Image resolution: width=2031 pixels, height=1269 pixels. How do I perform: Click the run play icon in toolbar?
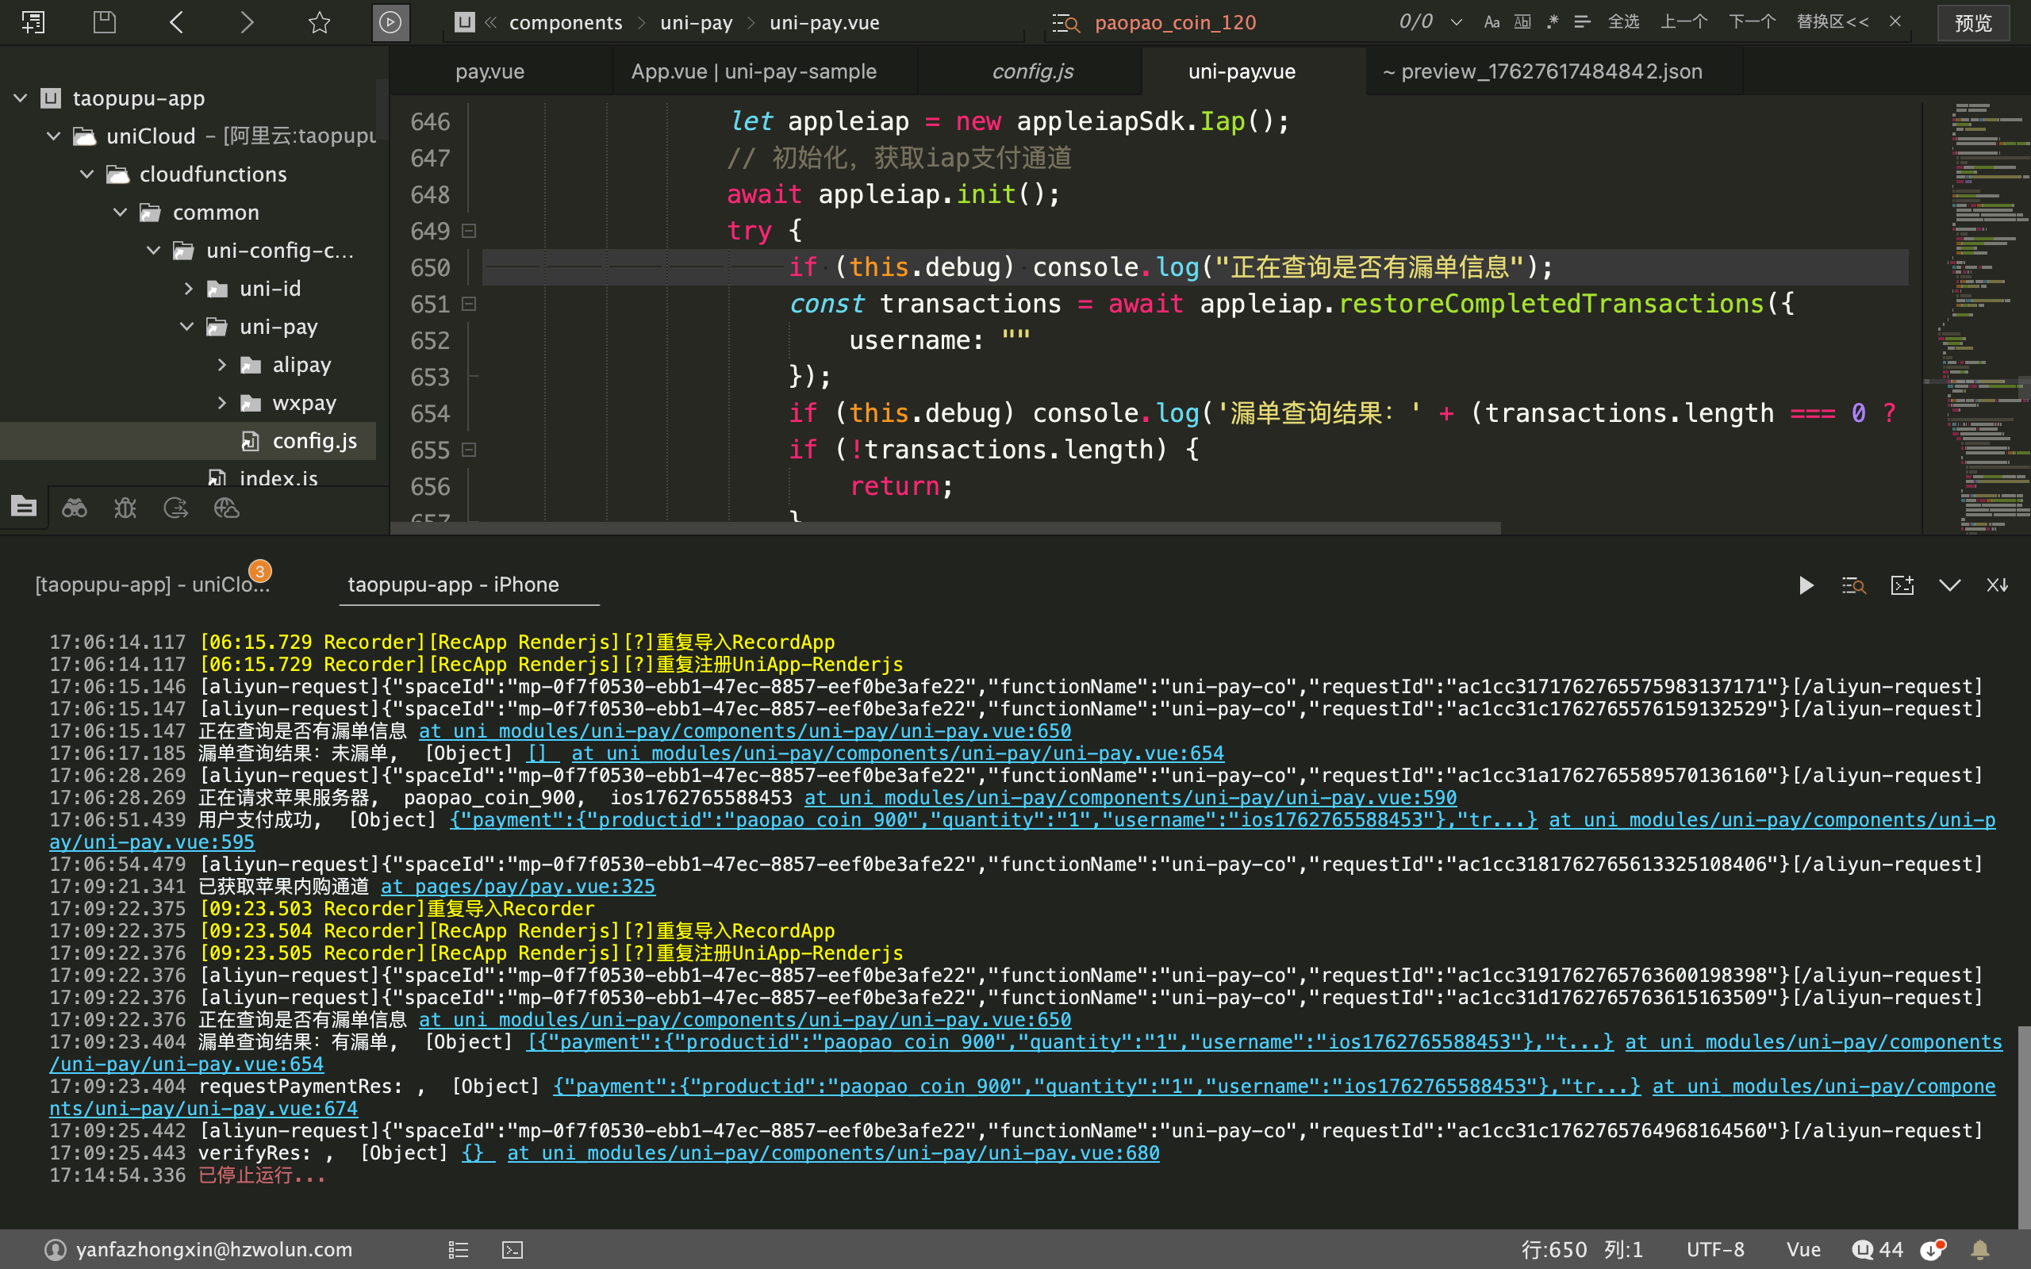coord(390,22)
